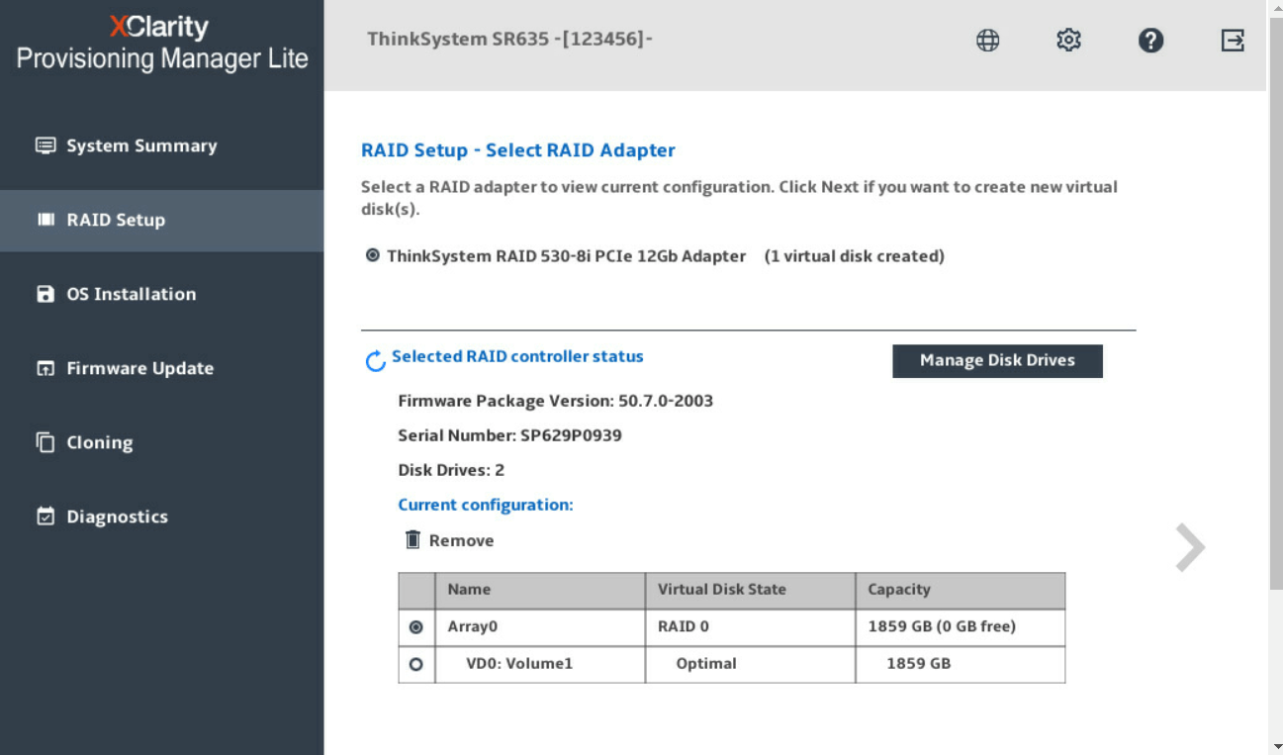
Task: Click the XClarity Provisioning Manager Lite logo
Action: (x=162, y=43)
